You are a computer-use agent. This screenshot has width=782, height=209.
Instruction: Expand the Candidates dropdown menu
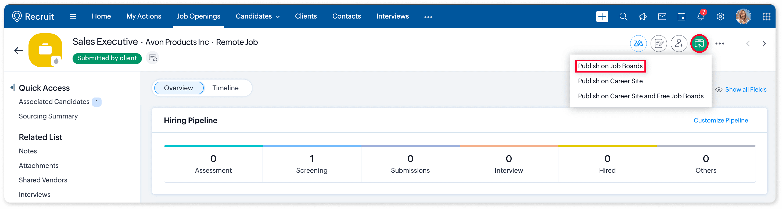click(257, 16)
